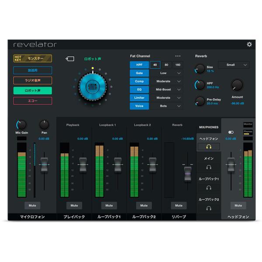Open the Limiter Moderate dropdown
262x262 pixels.
[x=166, y=97]
